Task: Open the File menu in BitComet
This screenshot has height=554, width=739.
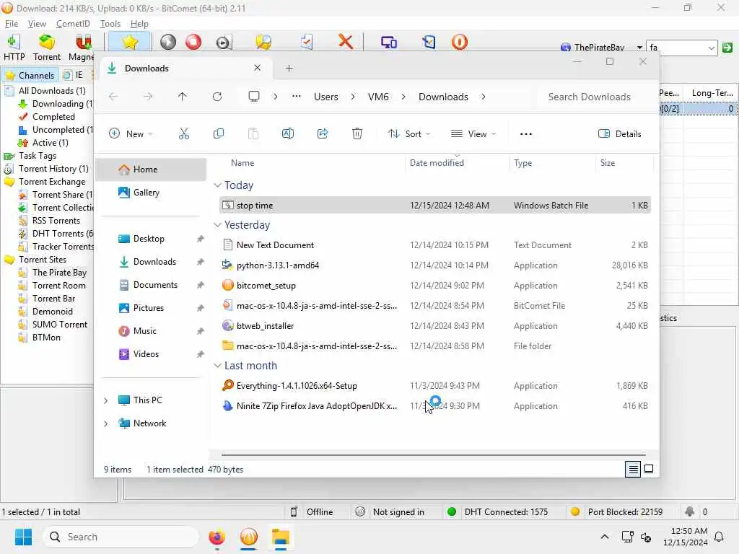Action: point(12,24)
